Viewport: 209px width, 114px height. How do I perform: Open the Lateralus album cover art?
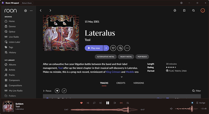point(61,33)
